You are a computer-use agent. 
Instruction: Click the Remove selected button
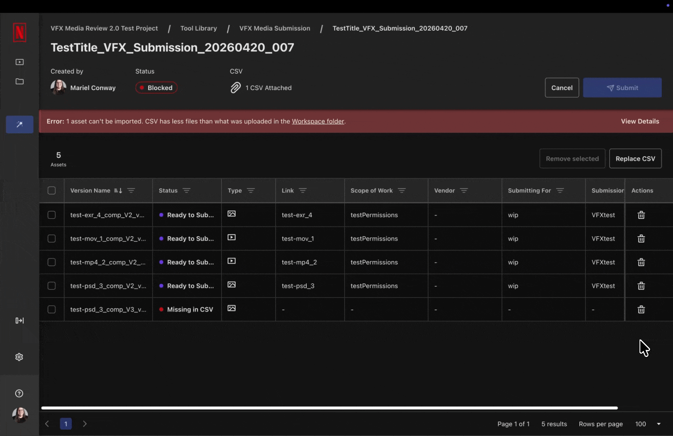click(x=572, y=159)
